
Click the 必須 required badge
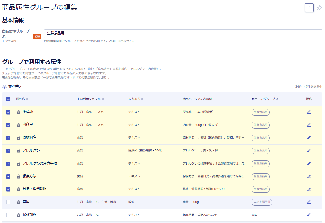pyautogui.click(x=37, y=37)
